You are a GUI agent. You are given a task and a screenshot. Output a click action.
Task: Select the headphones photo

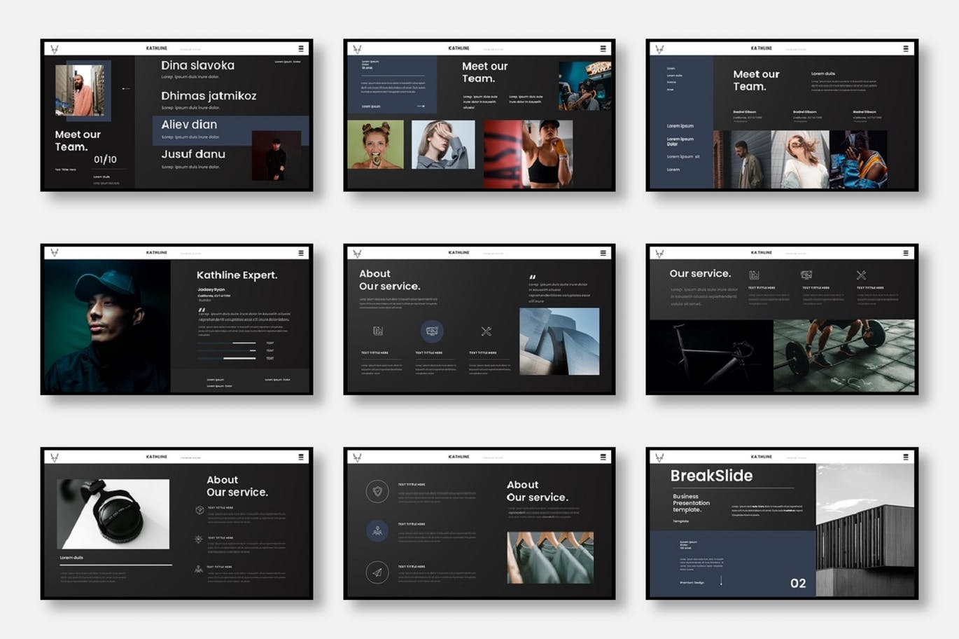coord(113,514)
